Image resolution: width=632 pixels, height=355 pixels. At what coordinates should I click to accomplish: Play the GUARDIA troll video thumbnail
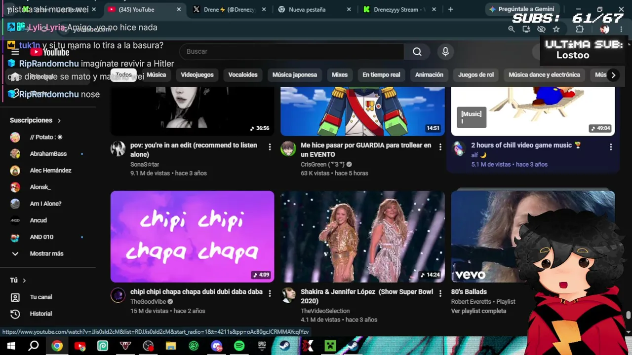362,111
